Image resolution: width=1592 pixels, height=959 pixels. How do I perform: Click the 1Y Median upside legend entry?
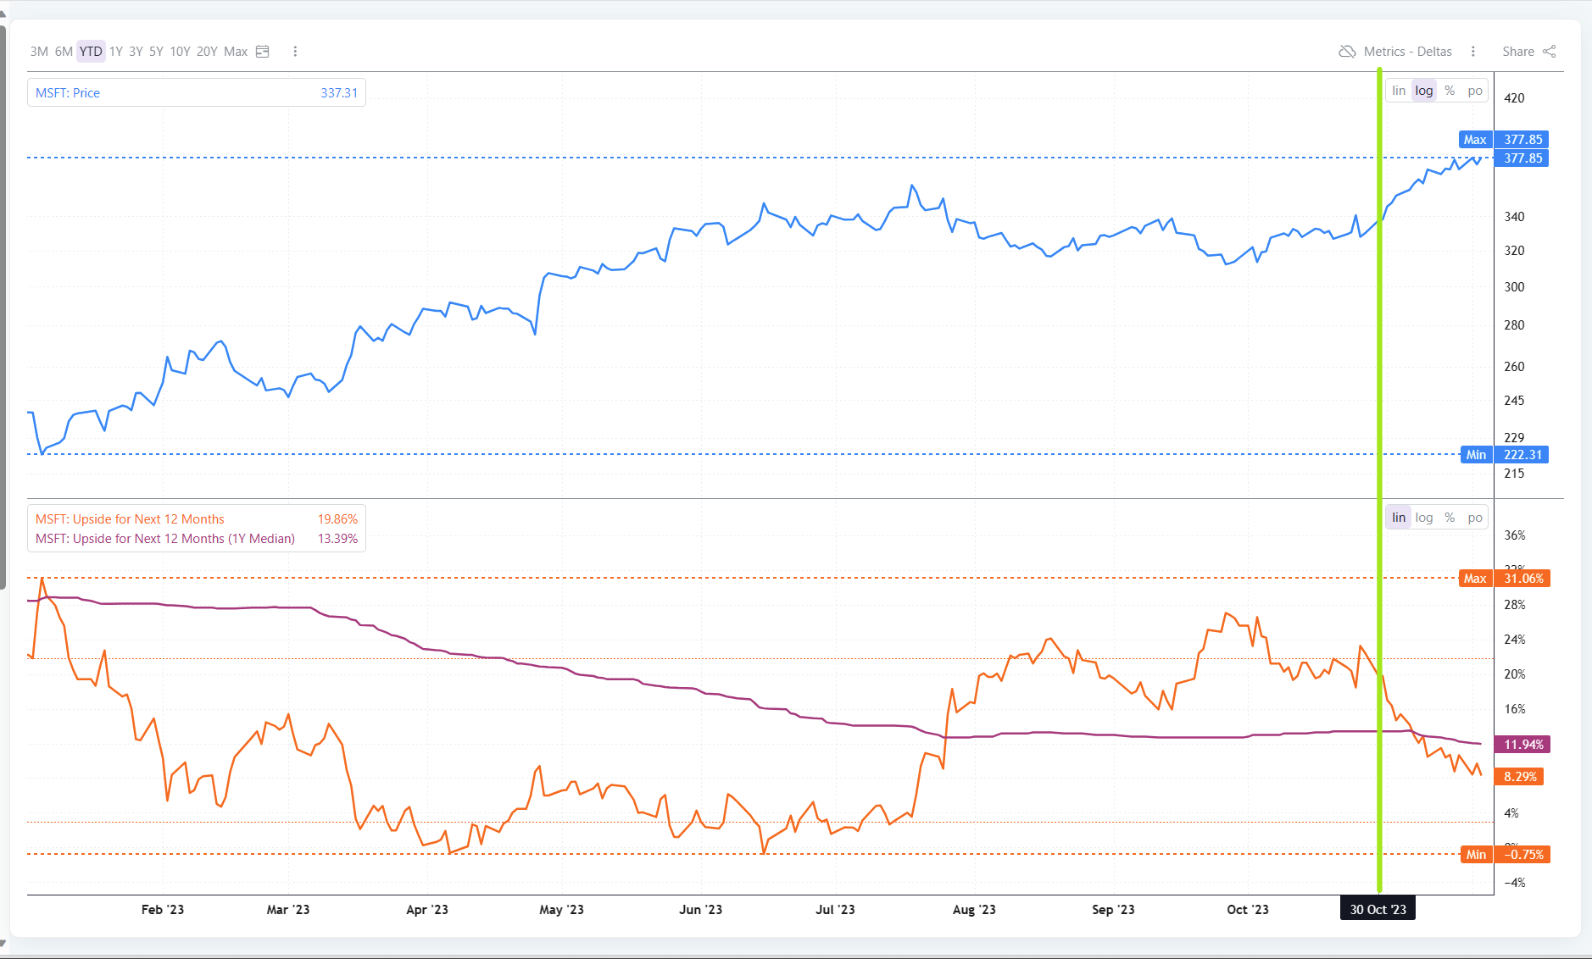(165, 539)
